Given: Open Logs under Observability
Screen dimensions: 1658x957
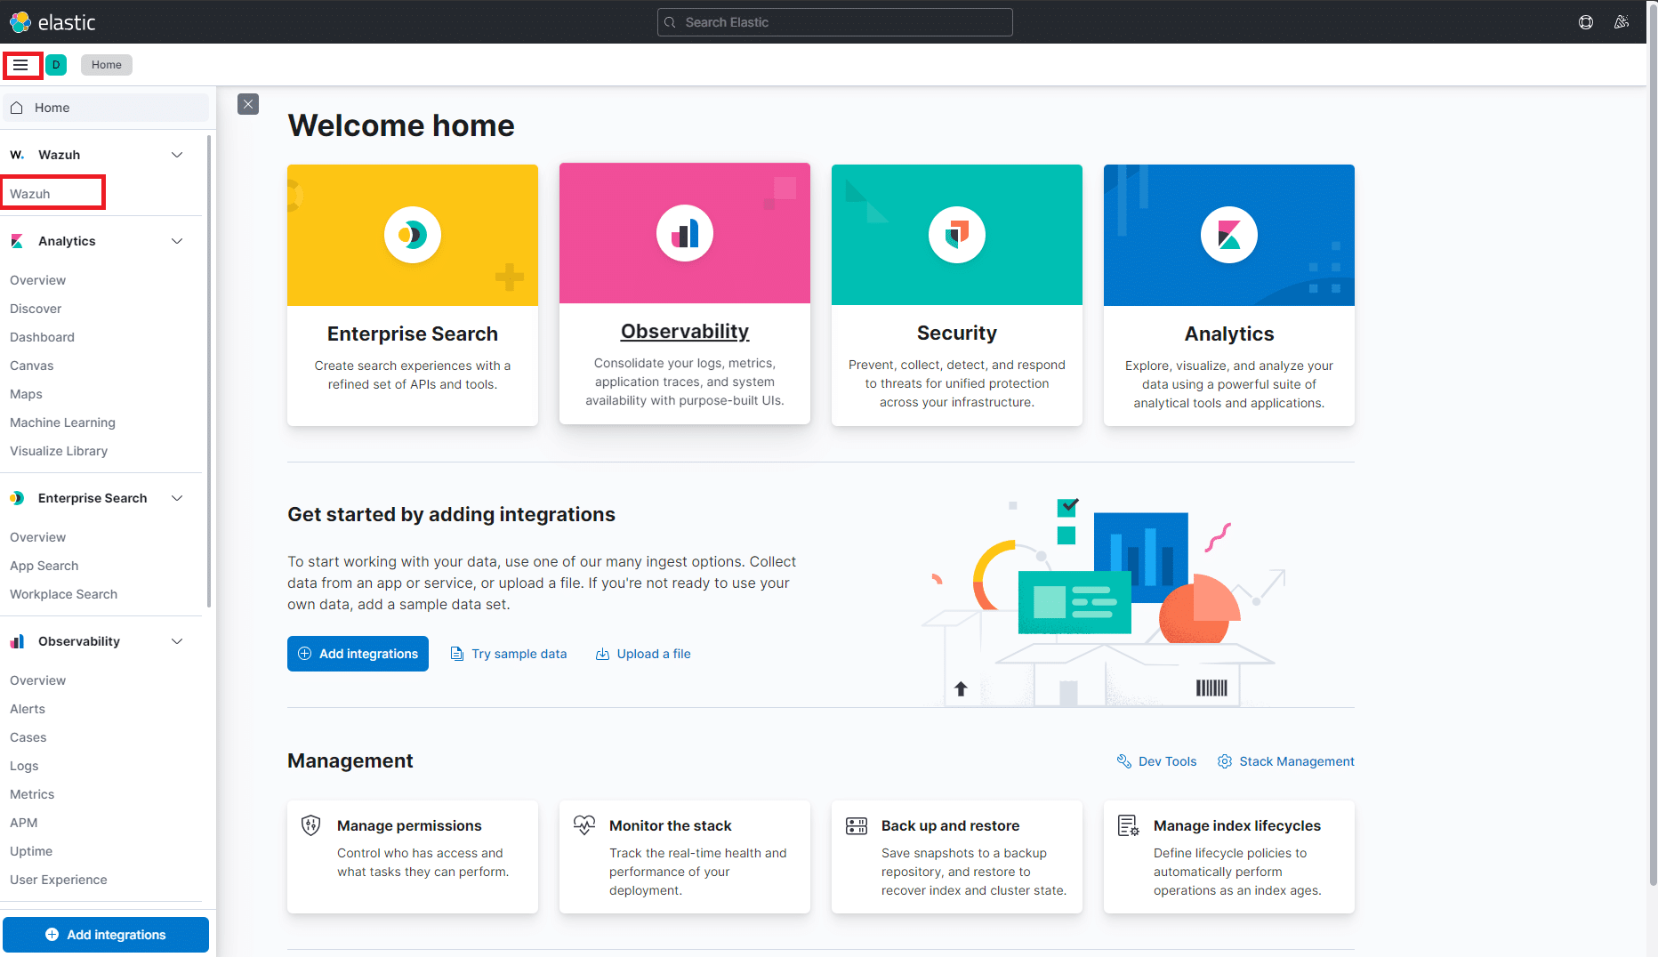Looking at the screenshot, I should pyautogui.click(x=24, y=766).
